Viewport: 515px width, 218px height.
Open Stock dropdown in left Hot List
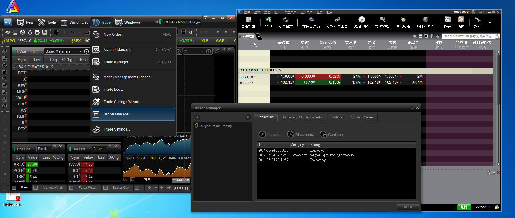pyautogui.click(x=44, y=149)
